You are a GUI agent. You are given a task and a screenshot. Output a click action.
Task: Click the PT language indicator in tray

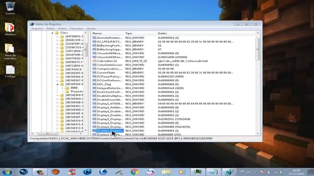(242, 172)
